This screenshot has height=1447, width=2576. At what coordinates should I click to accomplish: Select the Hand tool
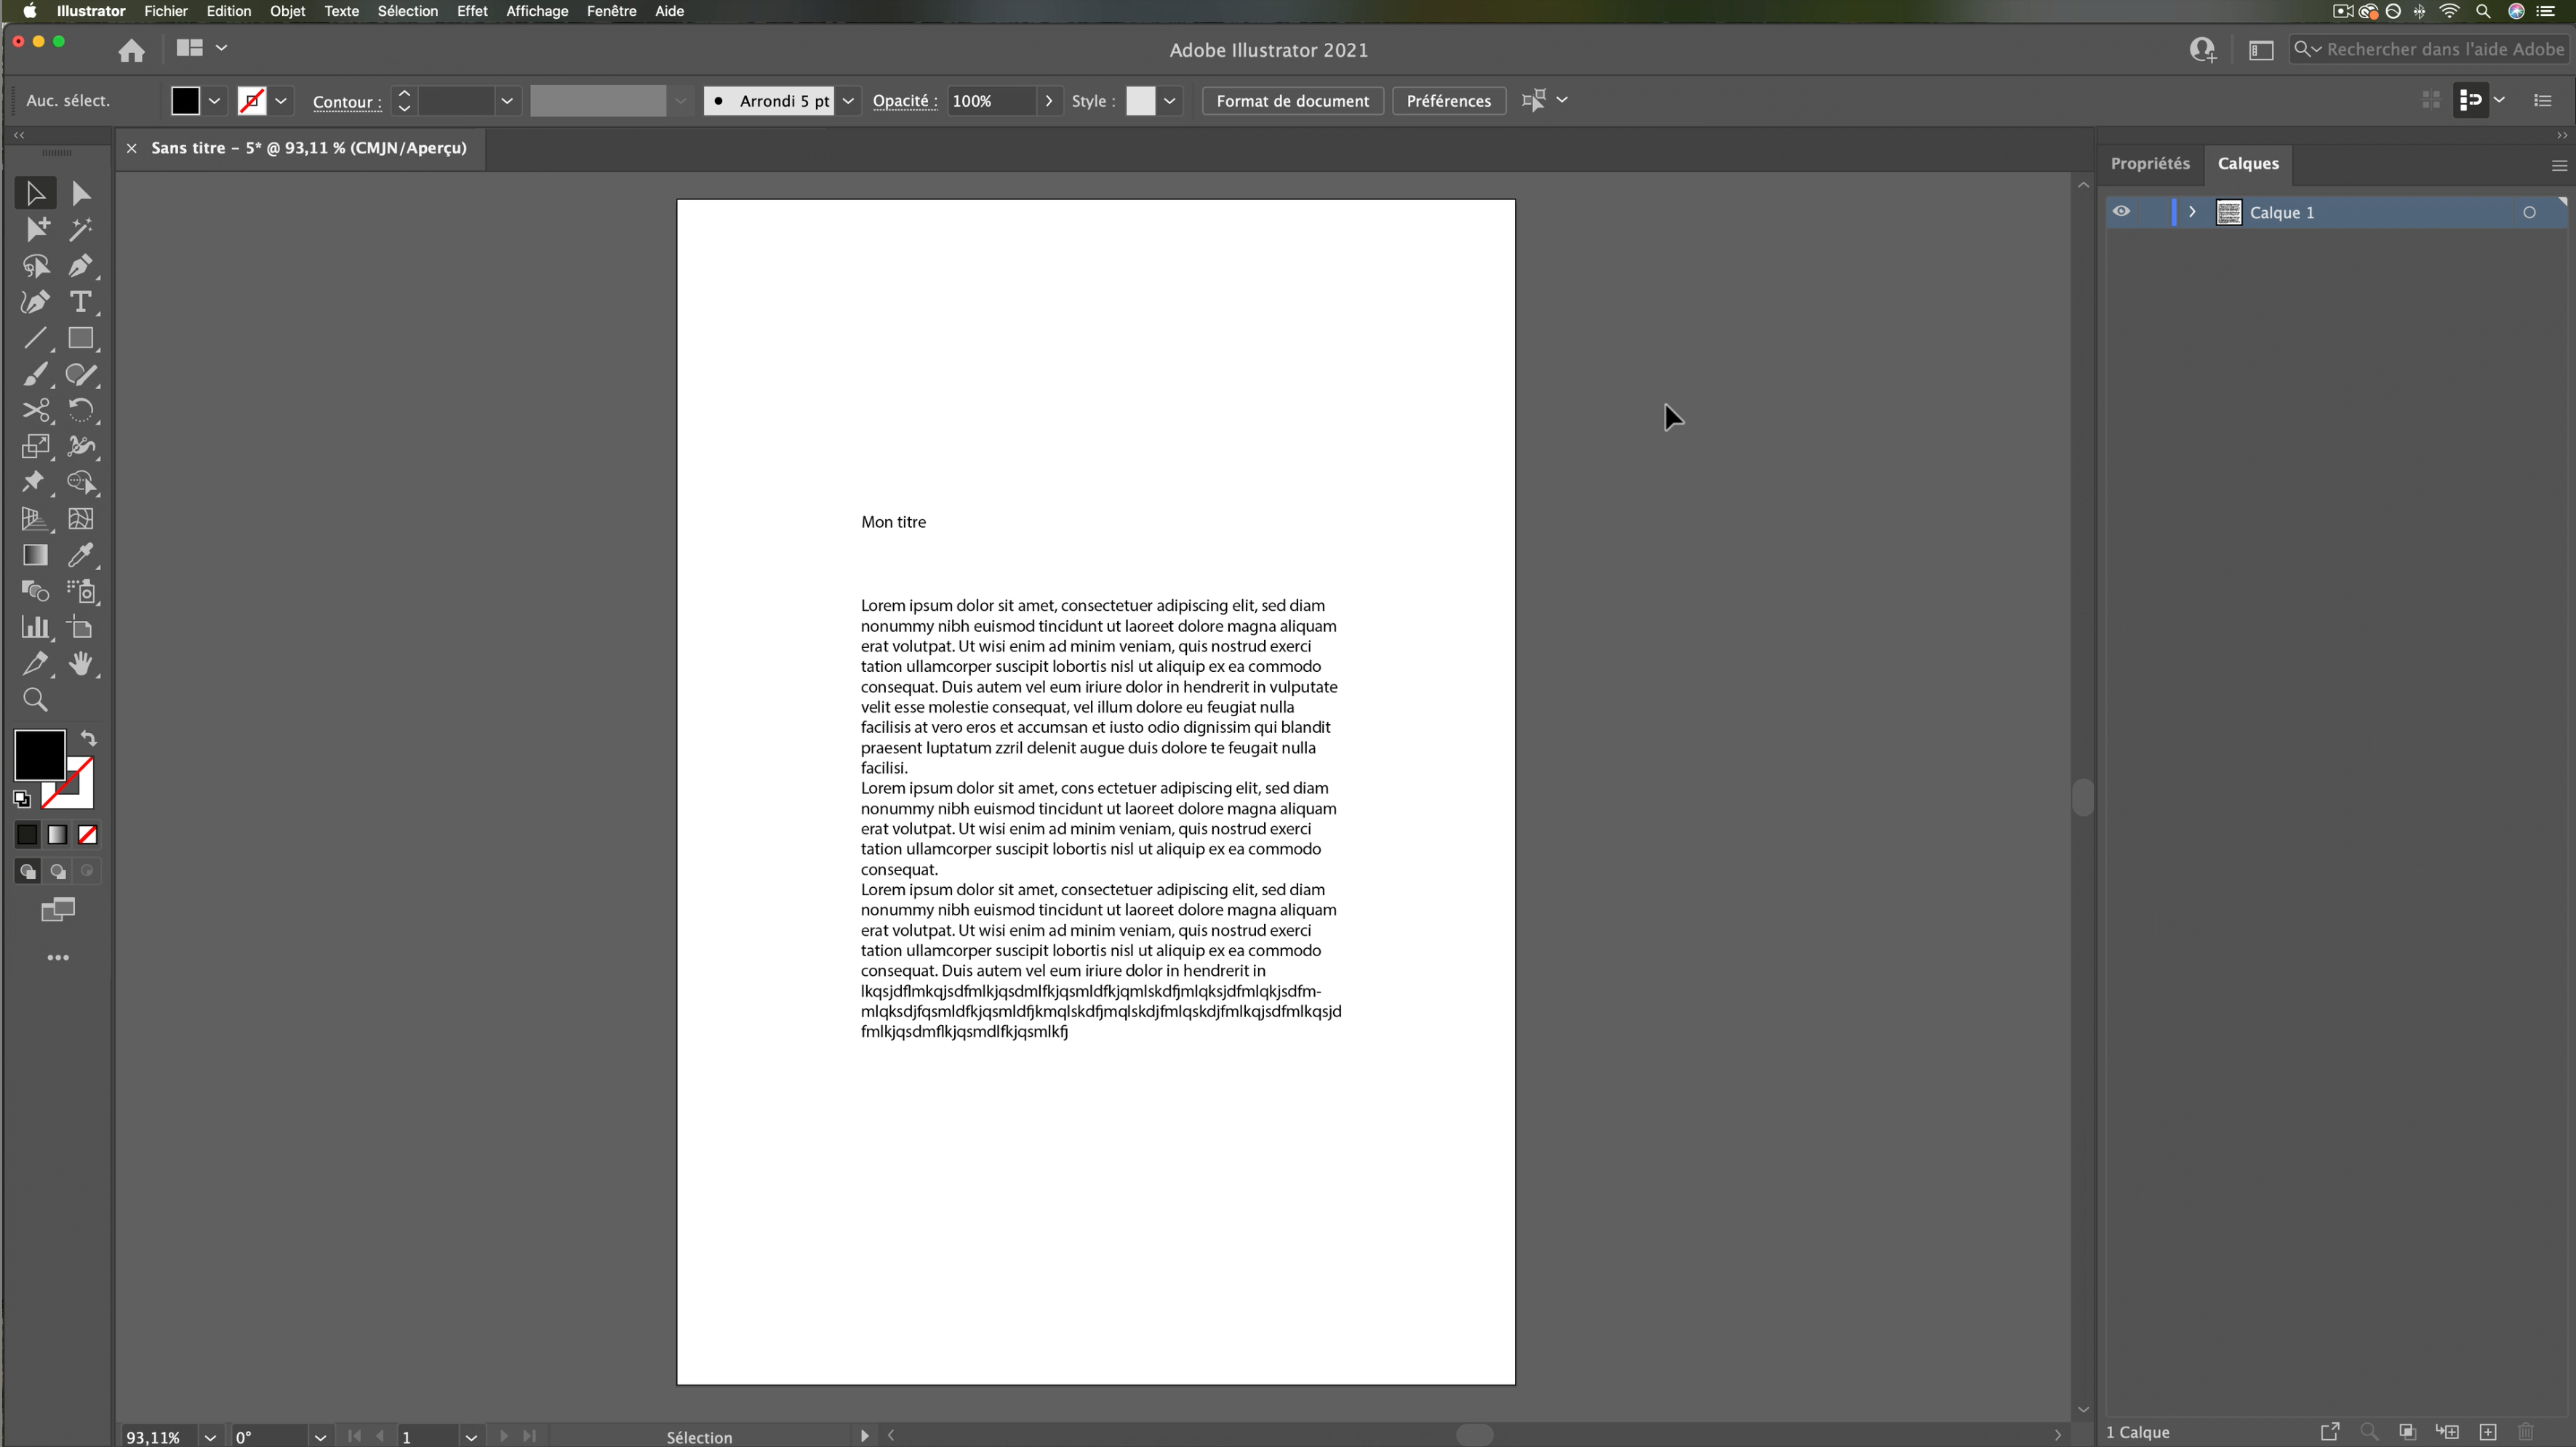point(82,664)
